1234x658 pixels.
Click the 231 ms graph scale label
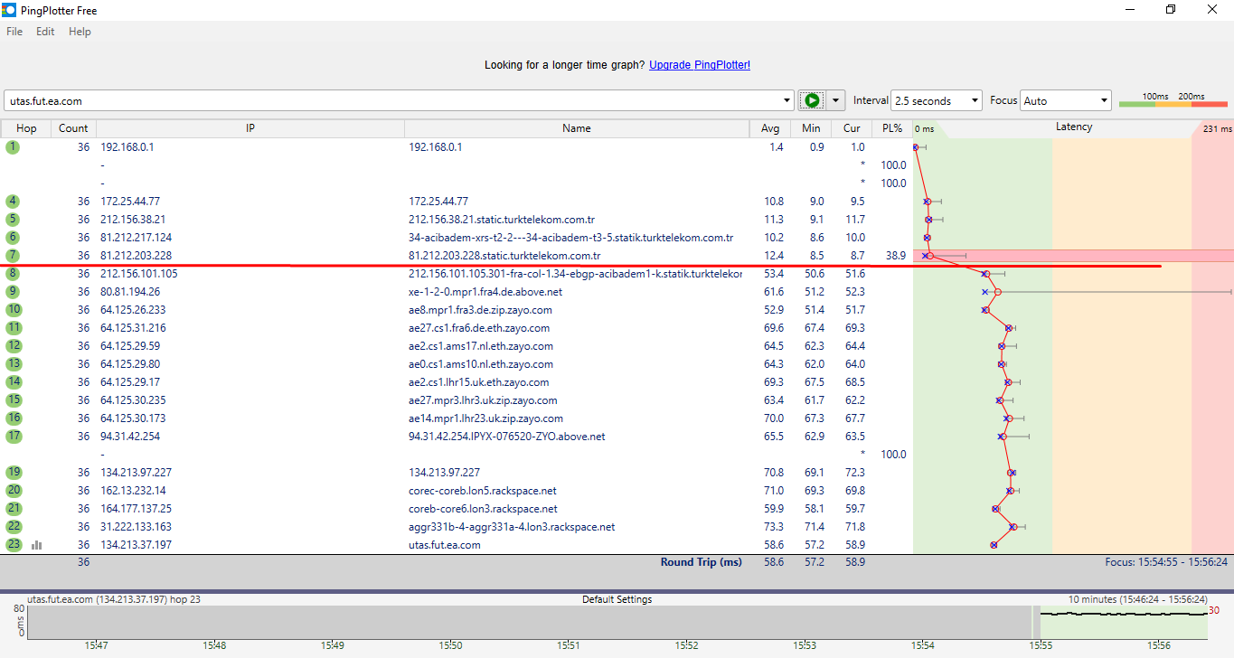pos(1217,129)
